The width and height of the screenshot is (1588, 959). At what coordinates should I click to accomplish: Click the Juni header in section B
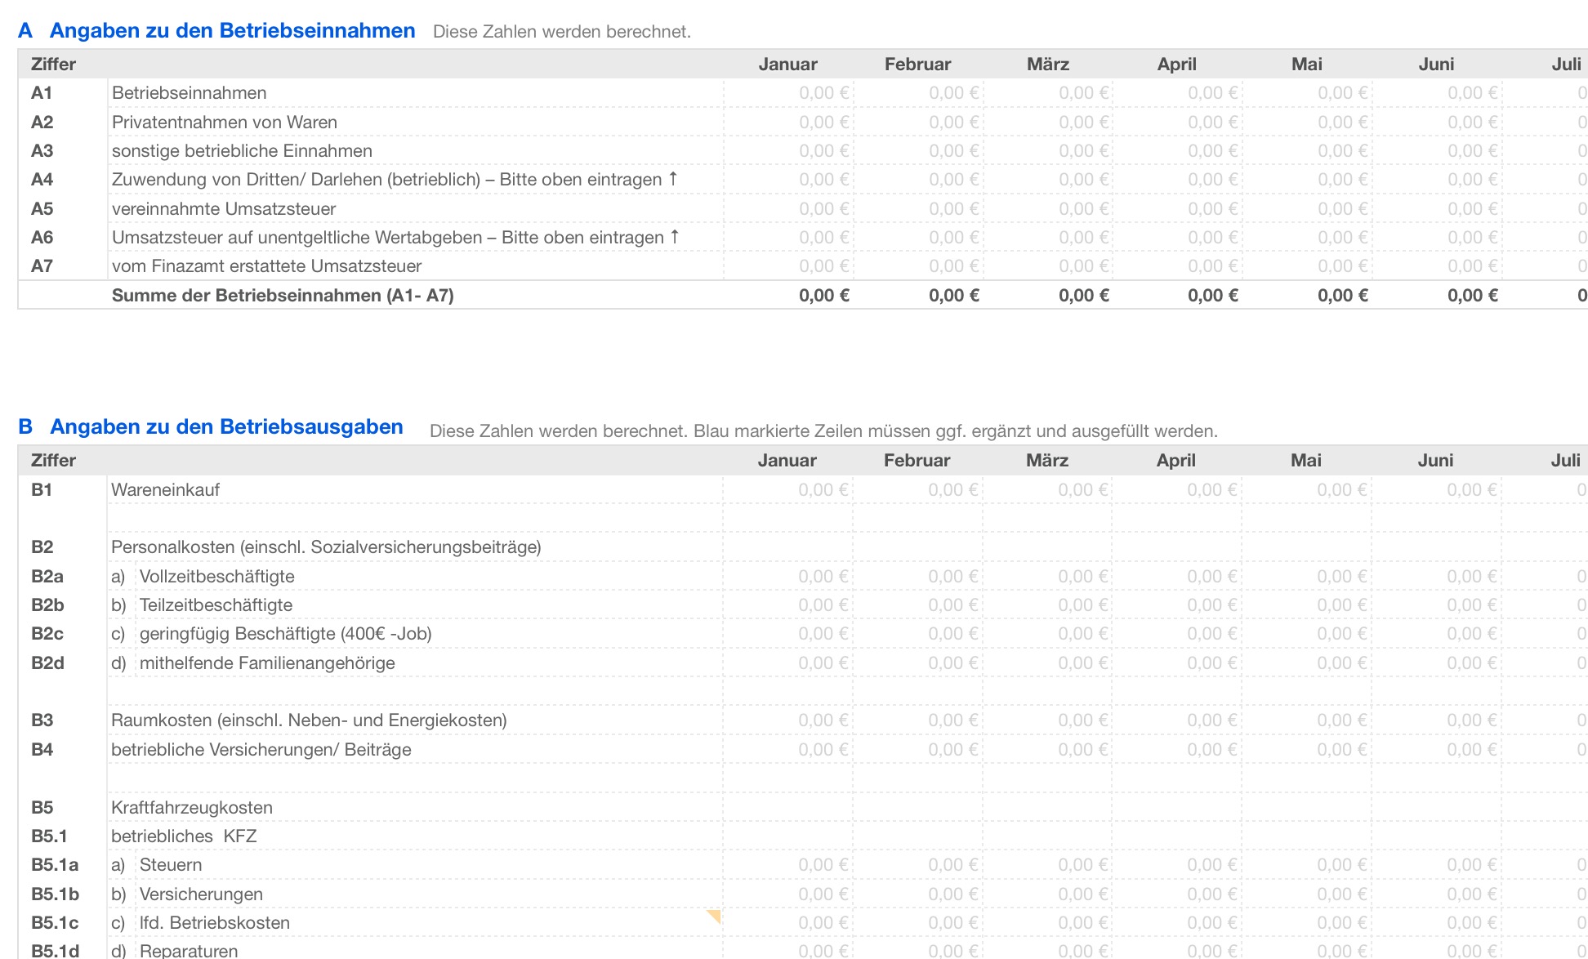(x=1435, y=461)
